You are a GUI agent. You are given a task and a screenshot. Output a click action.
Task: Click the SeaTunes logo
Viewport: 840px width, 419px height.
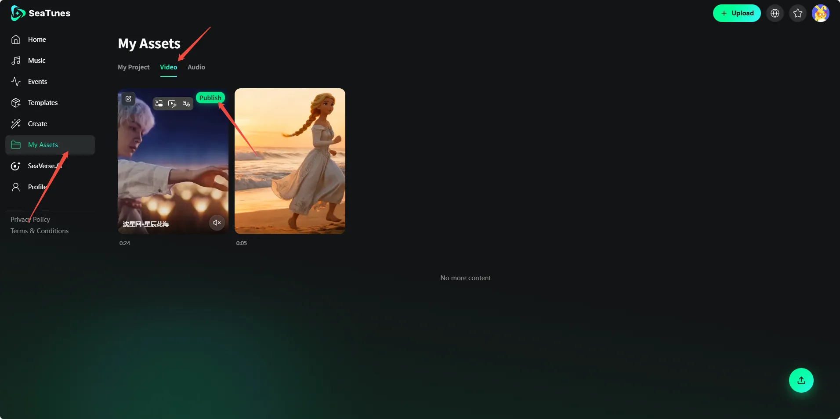pos(40,13)
